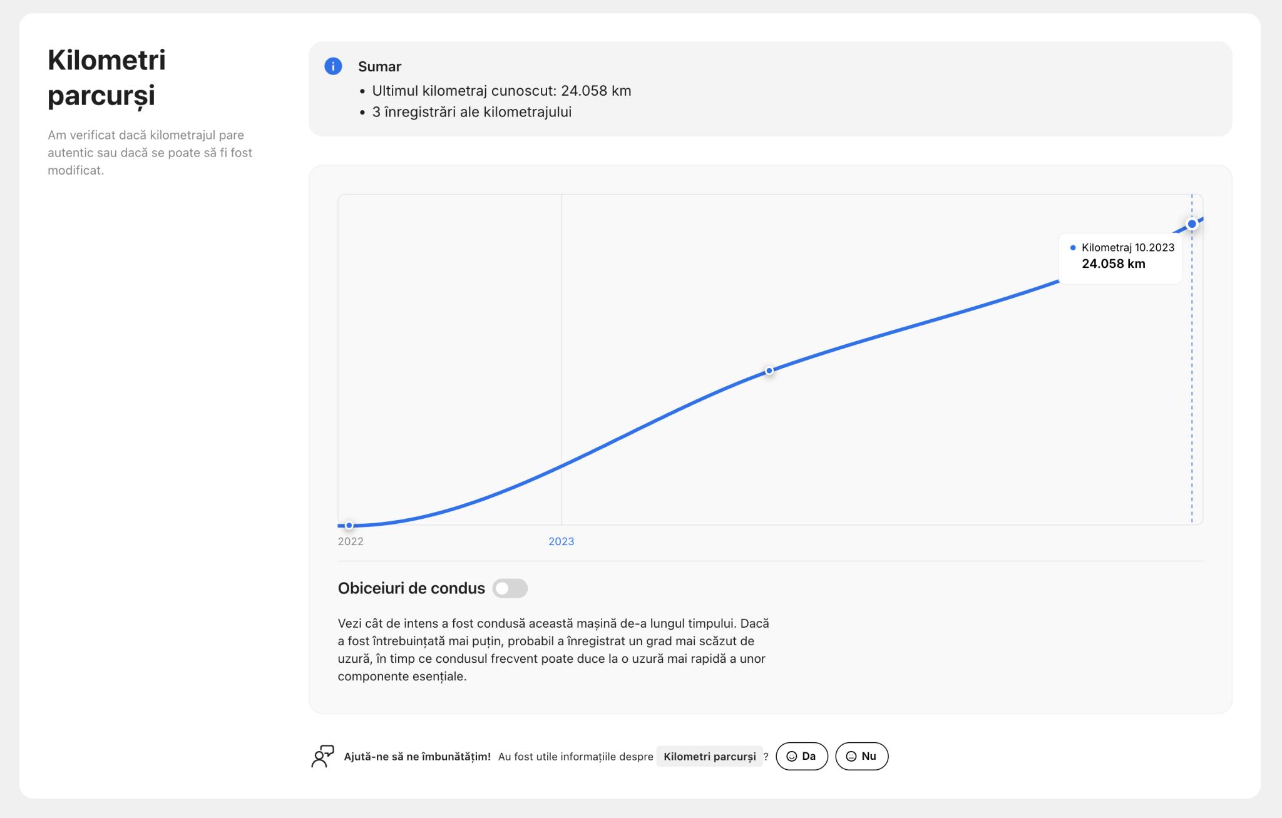Select the middle mileage point on the chart
This screenshot has width=1282, height=818.
pos(769,371)
